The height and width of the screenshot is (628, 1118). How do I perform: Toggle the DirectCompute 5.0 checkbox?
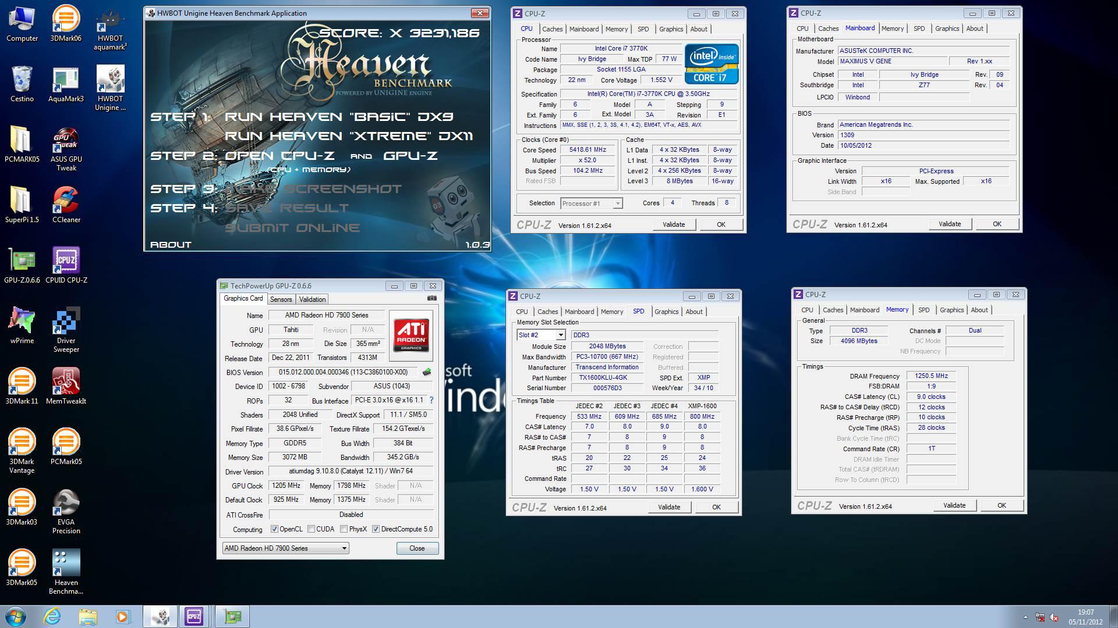pyautogui.click(x=376, y=529)
